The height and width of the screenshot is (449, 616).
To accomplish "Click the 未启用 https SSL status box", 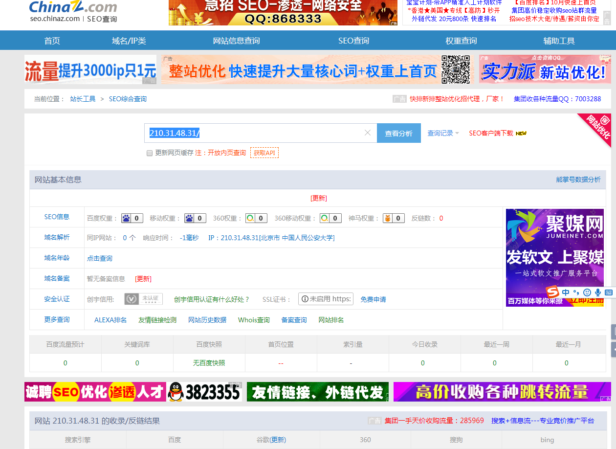I will click(326, 299).
